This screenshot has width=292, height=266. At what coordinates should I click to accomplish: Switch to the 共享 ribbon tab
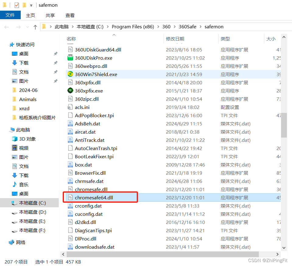tap(50, 15)
